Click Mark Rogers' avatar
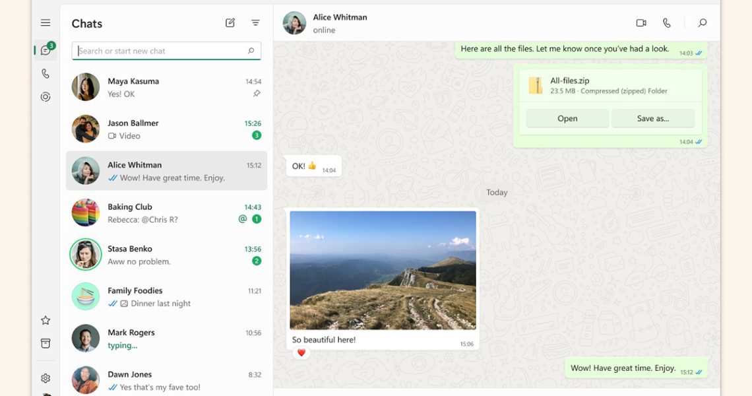 pos(85,338)
